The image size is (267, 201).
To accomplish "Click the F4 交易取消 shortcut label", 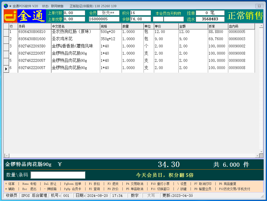I will (x=135, y=184).
